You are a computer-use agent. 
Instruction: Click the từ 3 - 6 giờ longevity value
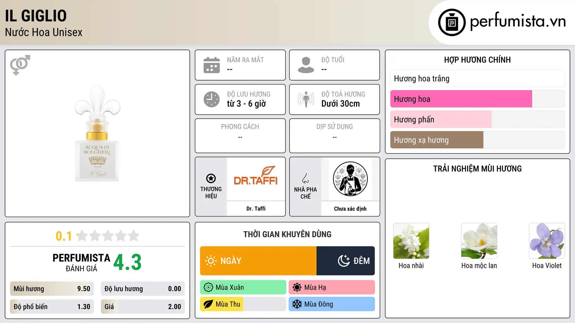tap(247, 104)
